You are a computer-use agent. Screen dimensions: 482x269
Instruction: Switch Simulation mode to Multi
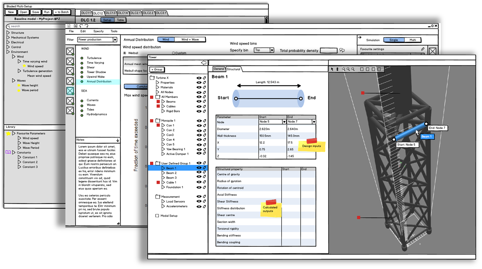[x=413, y=40]
